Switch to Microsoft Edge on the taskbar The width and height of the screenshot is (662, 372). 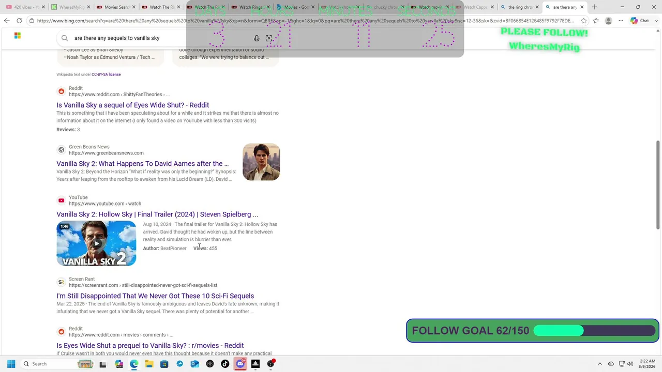tap(134, 364)
